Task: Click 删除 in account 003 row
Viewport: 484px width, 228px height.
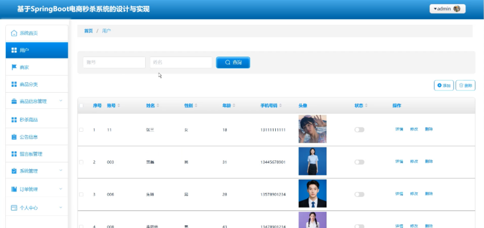Action: click(x=429, y=162)
